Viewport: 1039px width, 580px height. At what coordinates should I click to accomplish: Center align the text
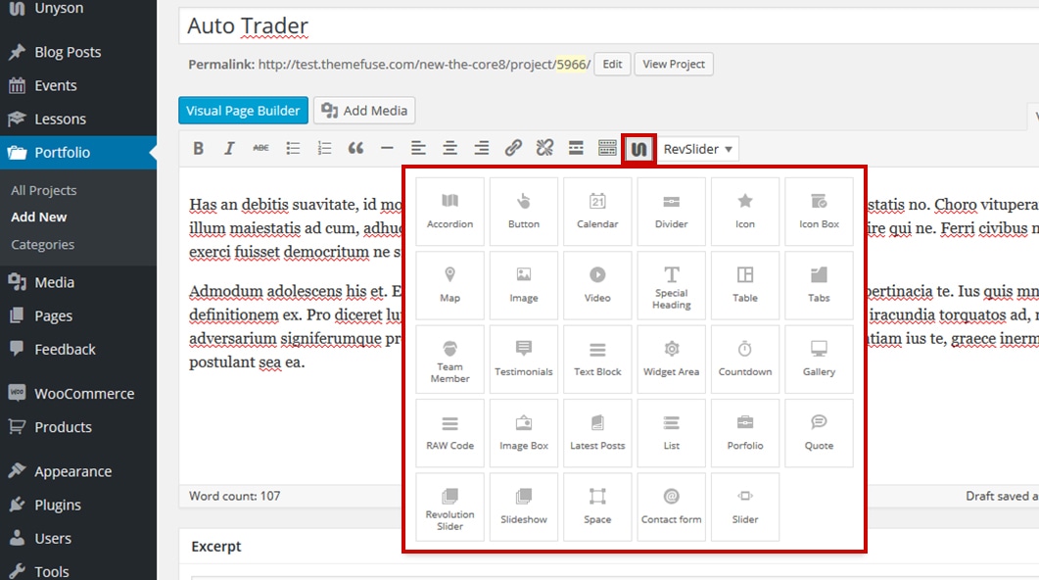(x=449, y=149)
